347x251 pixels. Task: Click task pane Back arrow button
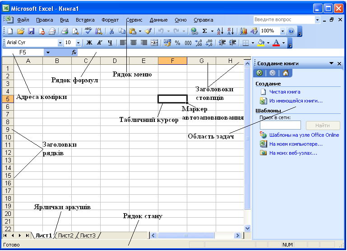tap(259, 73)
